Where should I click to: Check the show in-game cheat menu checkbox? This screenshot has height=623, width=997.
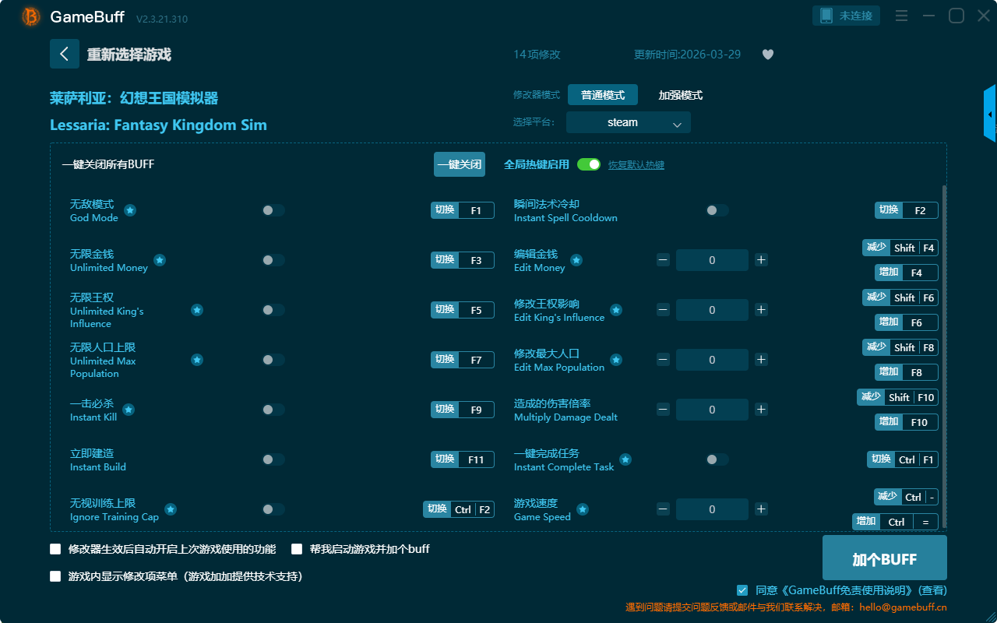point(55,576)
